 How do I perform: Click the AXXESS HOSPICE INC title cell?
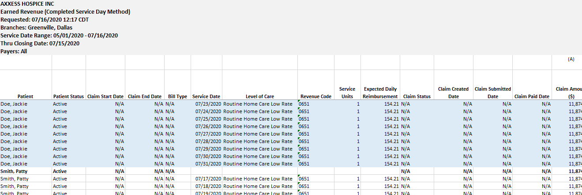[x=27, y=4]
